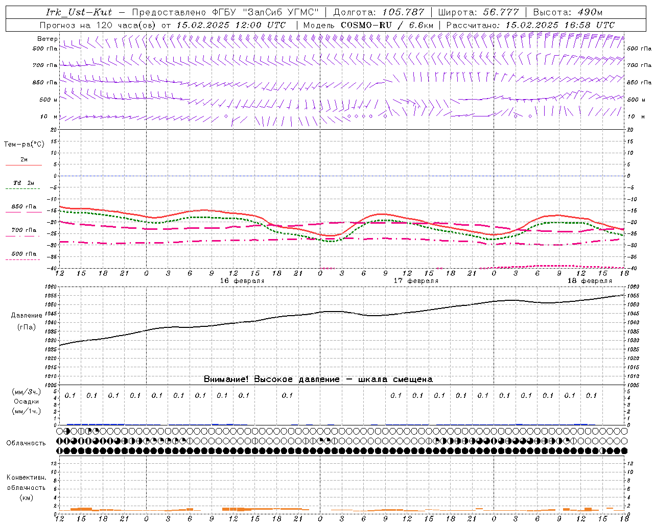Select the calculated time 16:58 UTC
This screenshot has height=523, width=654.
[x=590, y=25]
